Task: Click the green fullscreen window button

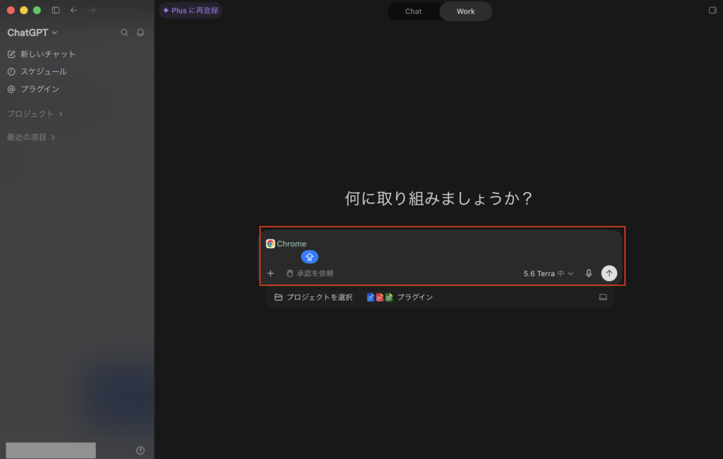Action: tap(37, 10)
